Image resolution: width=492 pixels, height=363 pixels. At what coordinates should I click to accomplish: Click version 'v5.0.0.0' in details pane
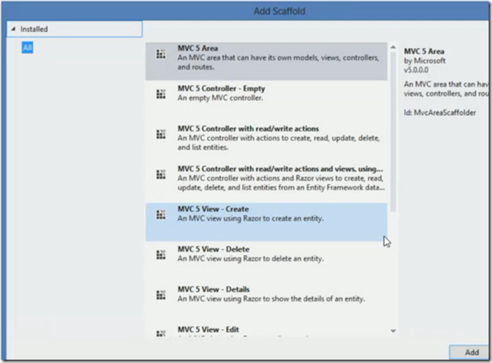tap(416, 70)
